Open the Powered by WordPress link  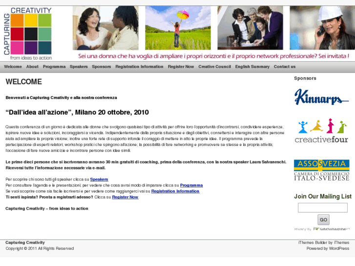pyautogui.click(x=328, y=248)
